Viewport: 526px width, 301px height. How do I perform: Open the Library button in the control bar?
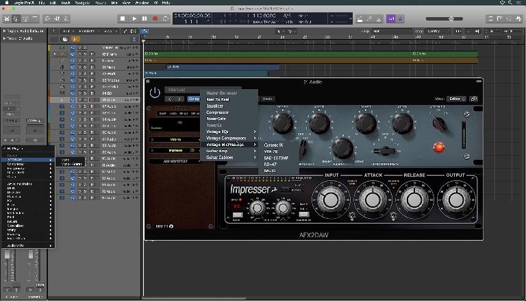(6, 19)
